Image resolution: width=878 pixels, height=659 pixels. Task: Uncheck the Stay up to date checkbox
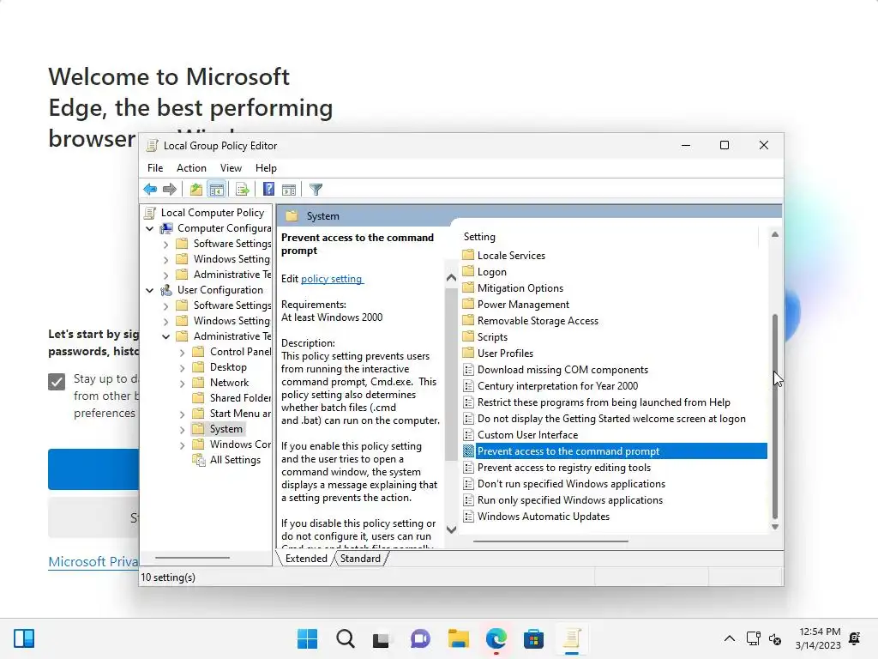point(57,382)
